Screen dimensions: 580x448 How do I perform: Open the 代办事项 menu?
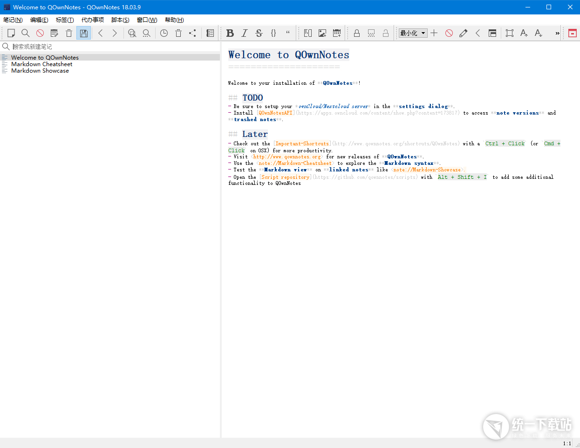93,20
